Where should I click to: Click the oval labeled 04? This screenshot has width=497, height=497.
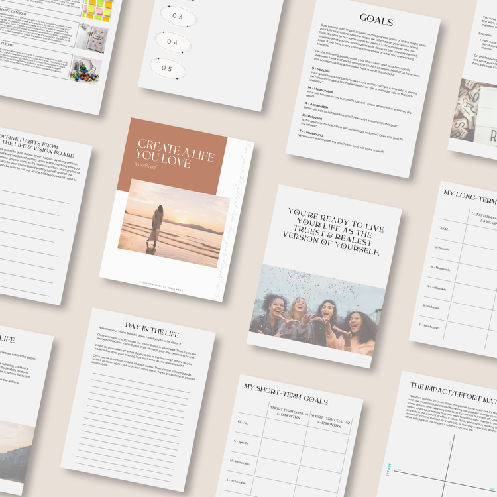tap(173, 42)
